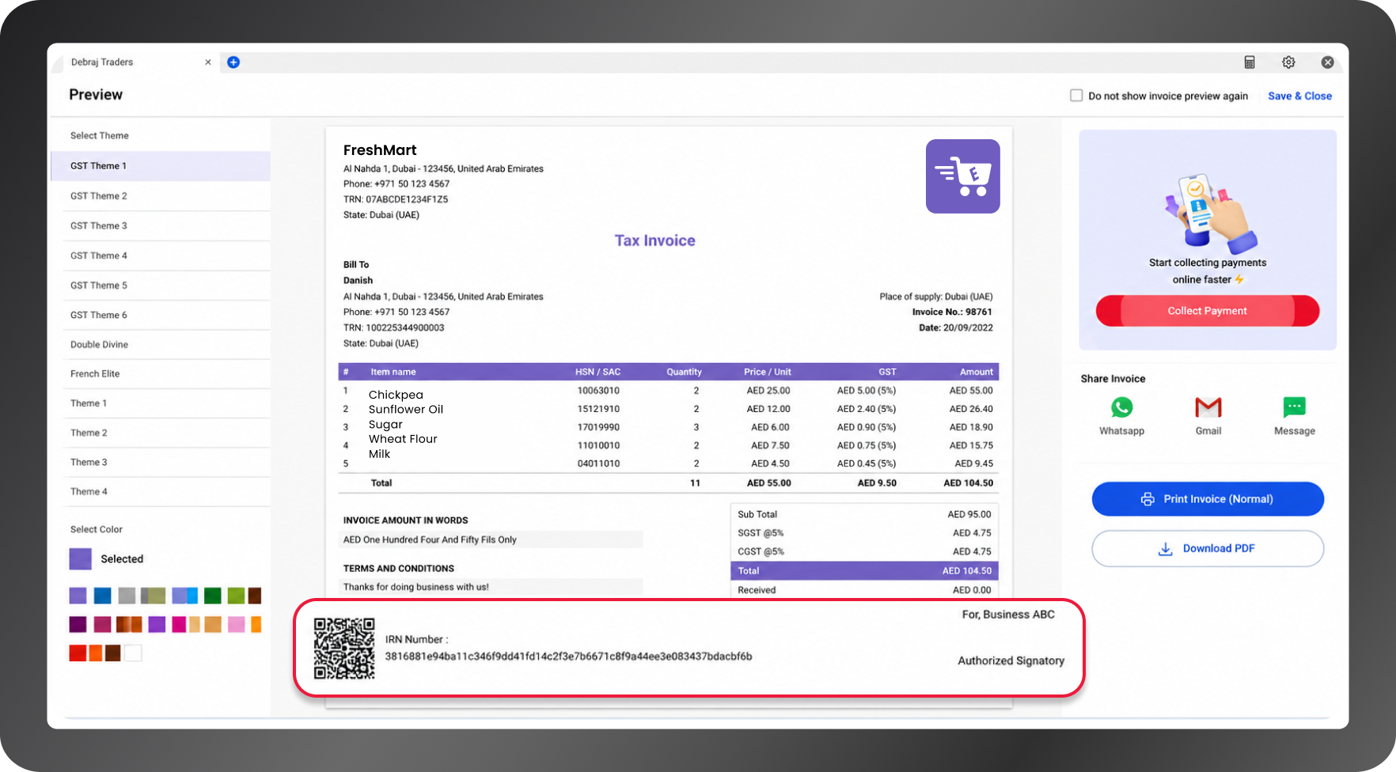
Task: Pick GST Theme 5
Action: pyautogui.click(x=166, y=286)
